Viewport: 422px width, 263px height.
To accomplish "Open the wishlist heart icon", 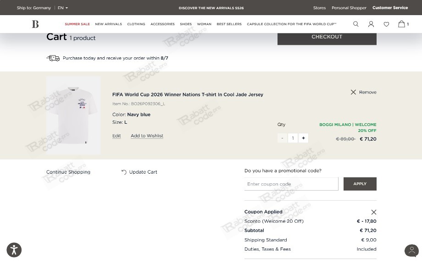I will (x=386, y=24).
